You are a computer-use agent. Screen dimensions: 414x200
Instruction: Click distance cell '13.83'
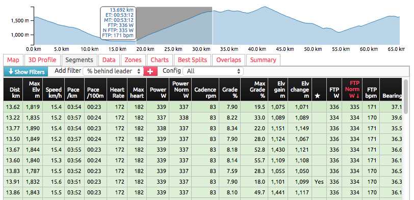[13, 171]
